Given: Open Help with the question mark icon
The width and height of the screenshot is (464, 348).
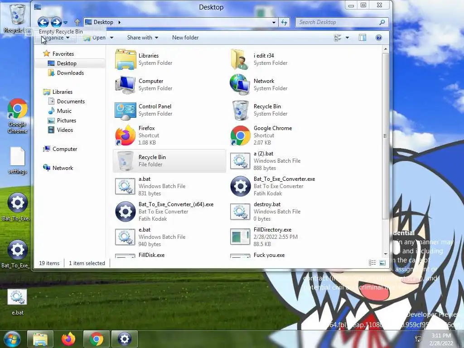Looking at the screenshot, I should [x=378, y=38].
